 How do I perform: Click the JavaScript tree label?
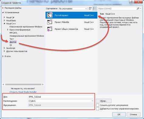point(11,48)
